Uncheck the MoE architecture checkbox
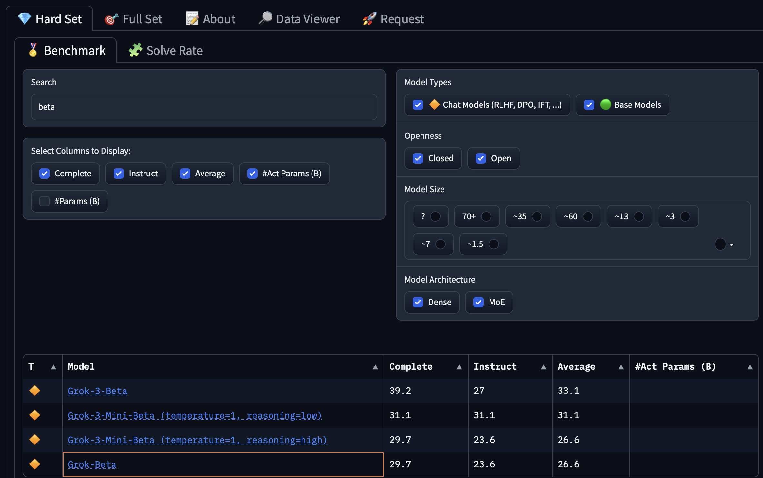Viewport: 763px width, 478px height. (479, 302)
